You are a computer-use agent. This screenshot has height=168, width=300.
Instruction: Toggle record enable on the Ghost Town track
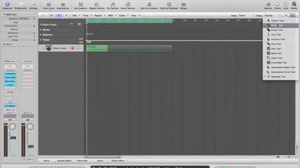(x=72, y=48)
